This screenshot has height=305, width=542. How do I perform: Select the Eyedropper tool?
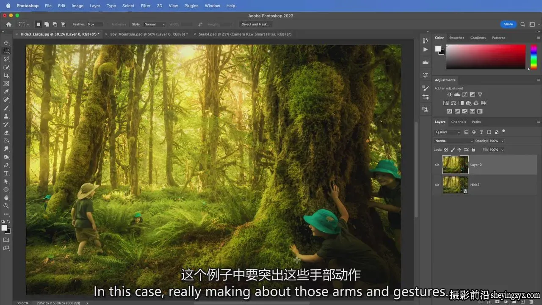(6, 91)
